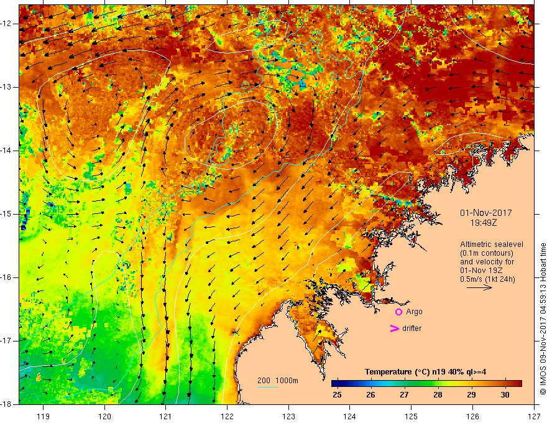Click longitude axis label 119
Viewport: 547px width, 423px height.
coord(44,416)
